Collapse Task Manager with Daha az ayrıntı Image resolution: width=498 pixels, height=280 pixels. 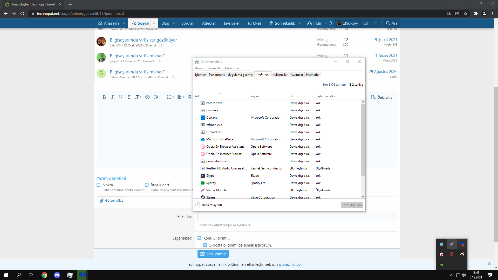coord(209,205)
